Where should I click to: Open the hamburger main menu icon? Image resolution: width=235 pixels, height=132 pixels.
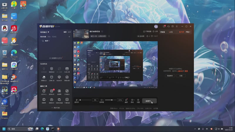pyautogui.click(x=177, y=26)
